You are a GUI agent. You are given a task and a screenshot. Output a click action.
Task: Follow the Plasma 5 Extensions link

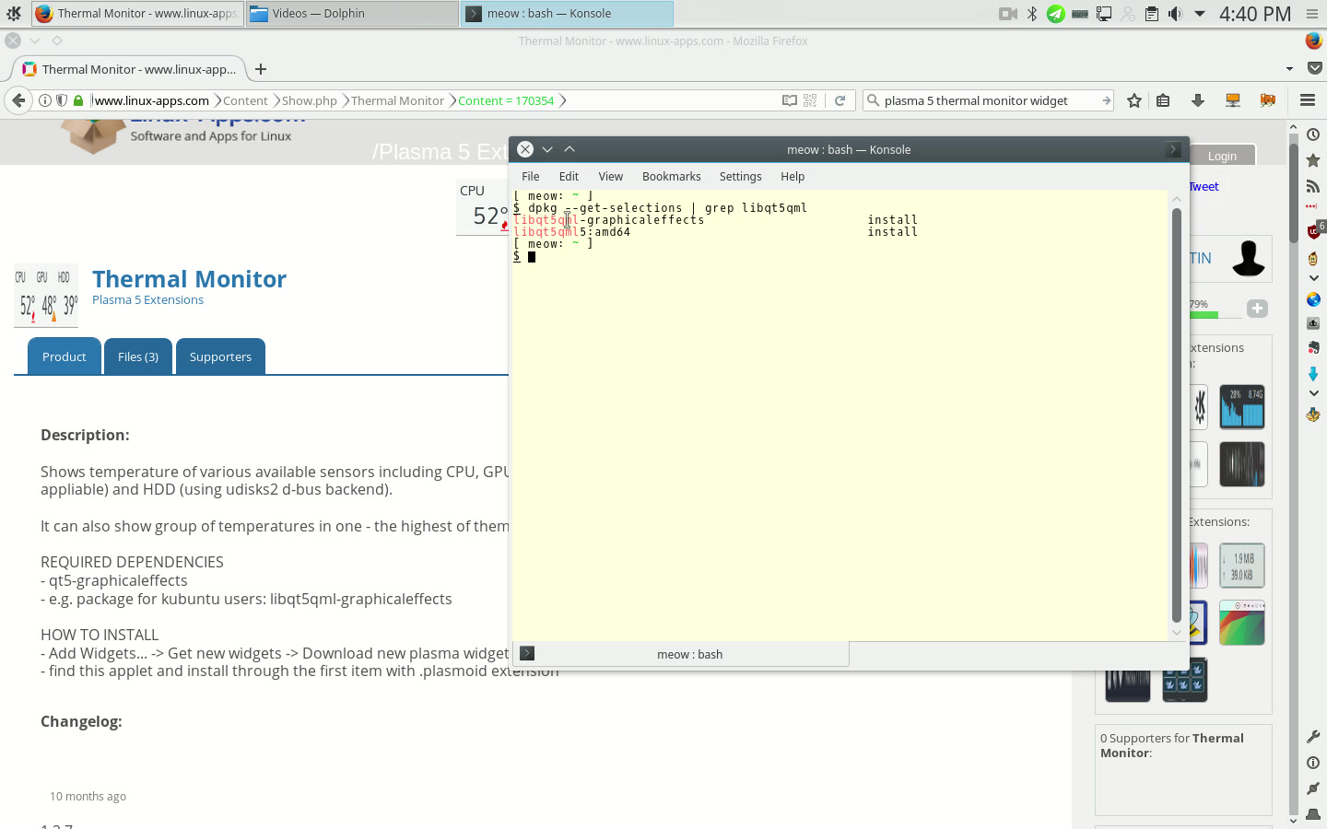[x=147, y=299]
